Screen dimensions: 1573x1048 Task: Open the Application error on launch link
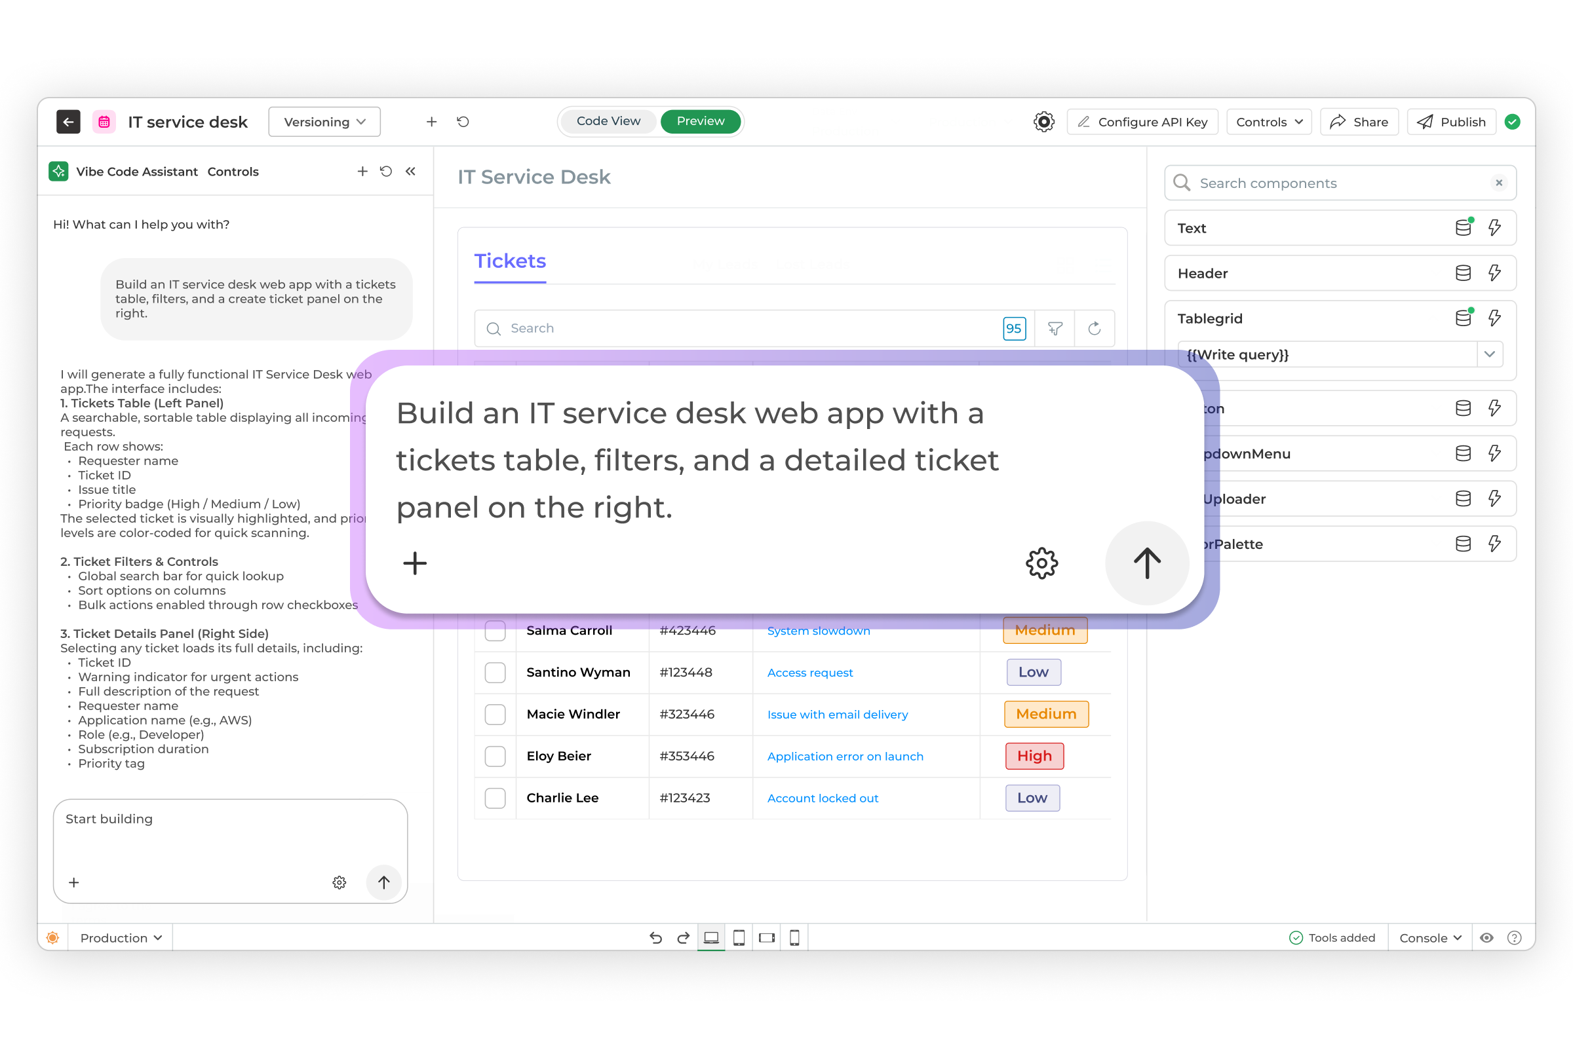pos(845,756)
